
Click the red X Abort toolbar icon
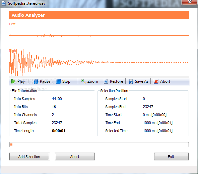[156, 81]
